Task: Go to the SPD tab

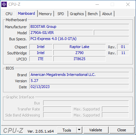Action: [61, 14]
